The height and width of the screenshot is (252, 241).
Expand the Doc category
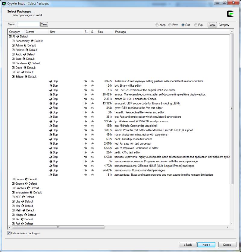click(x=13, y=72)
